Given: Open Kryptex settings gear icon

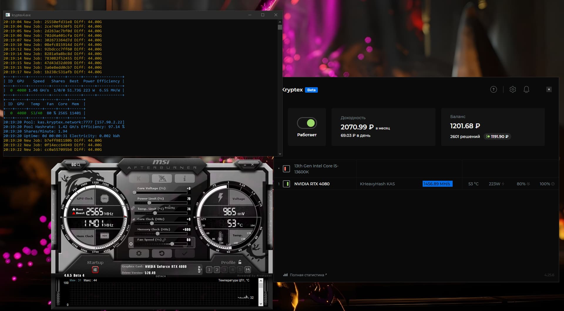Looking at the screenshot, I should pyautogui.click(x=513, y=89).
